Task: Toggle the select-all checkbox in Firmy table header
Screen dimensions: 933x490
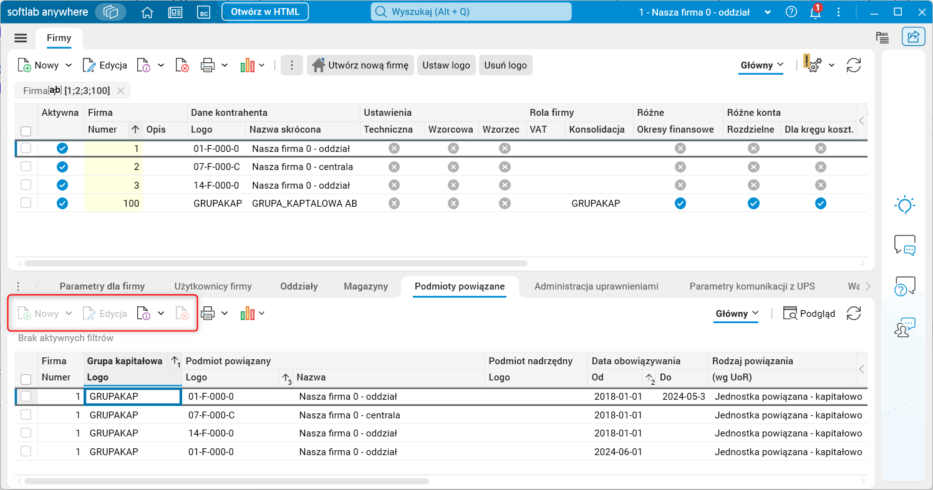Action: point(26,131)
